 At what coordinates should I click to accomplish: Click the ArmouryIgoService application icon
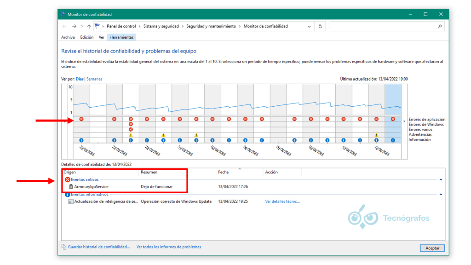coord(70,187)
